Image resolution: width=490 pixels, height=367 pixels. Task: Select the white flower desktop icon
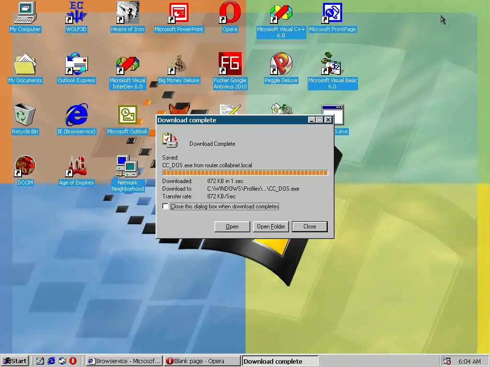point(281,109)
